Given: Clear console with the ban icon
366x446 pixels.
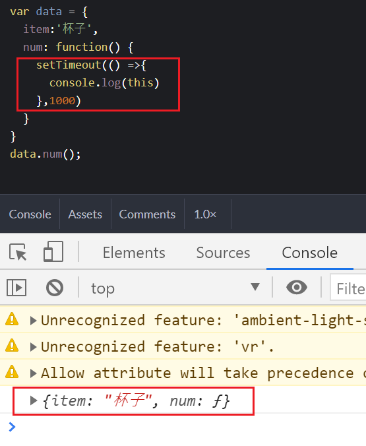Looking at the screenshot, I should [55, 288].
